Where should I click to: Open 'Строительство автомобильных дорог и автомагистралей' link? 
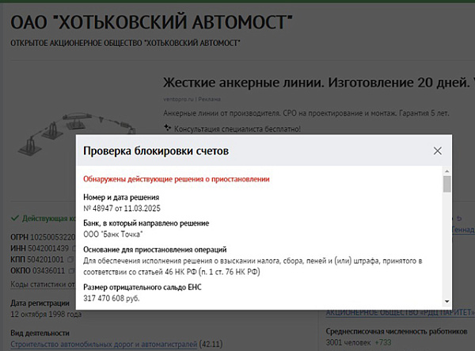tap(104, 345)
